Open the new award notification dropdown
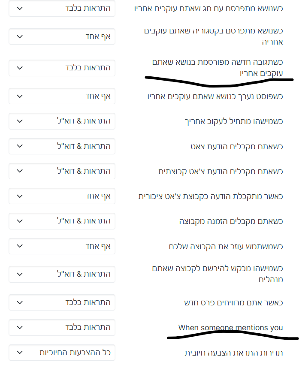Image resolution: width=299 pixels, height=368 pixels. 62,302
